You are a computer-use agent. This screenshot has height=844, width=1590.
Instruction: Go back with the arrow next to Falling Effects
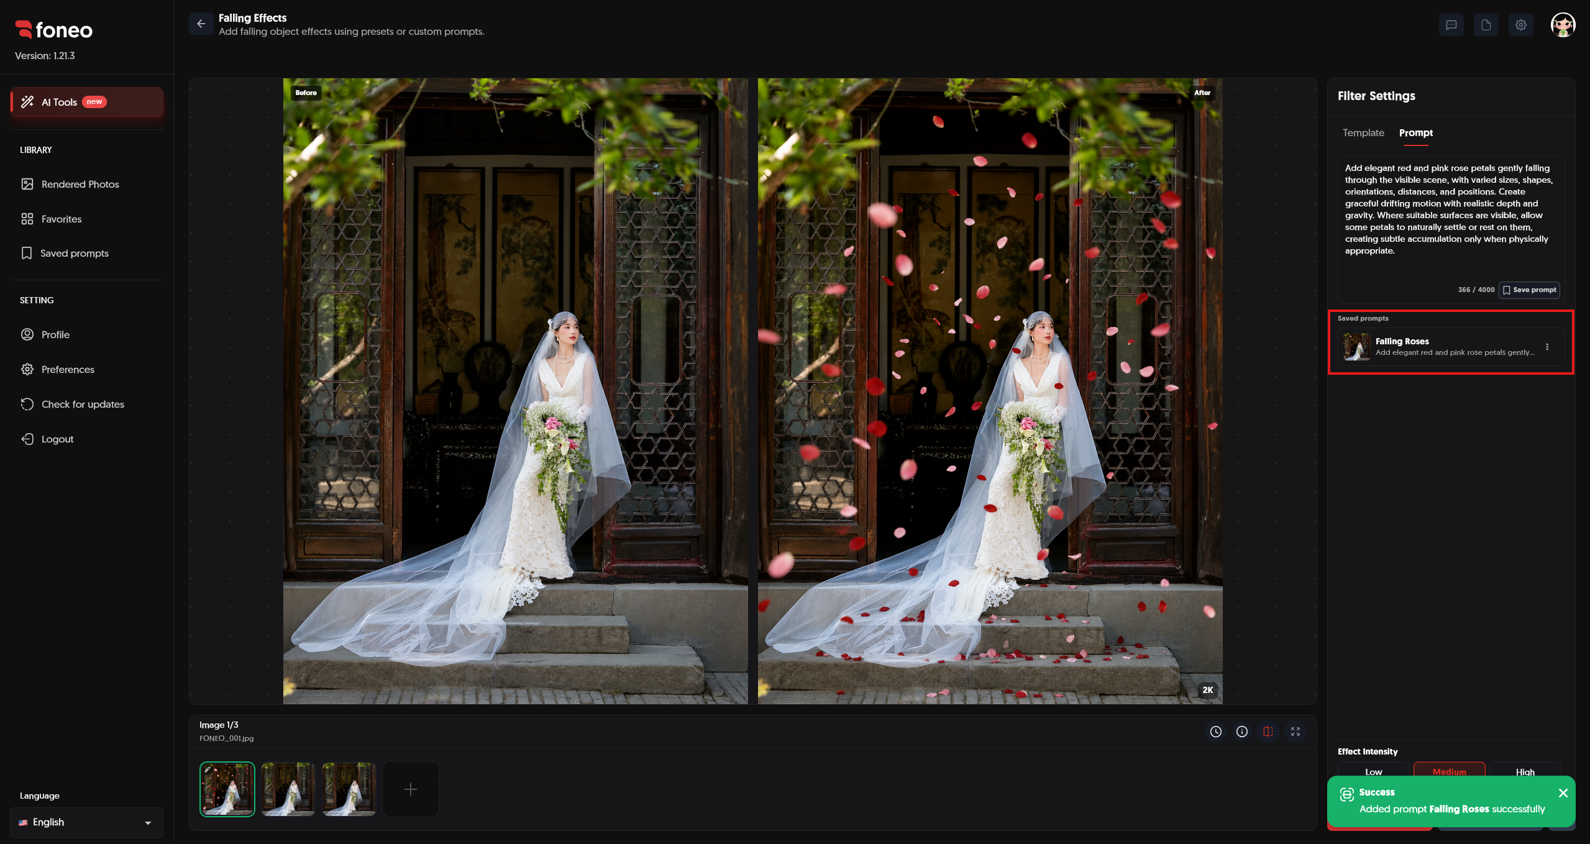coord(201,24)
